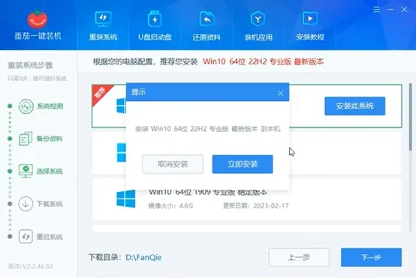Click 镜像大小: 4.6G text
Viewport: 416px width, 278px height.
click(170, 206)
